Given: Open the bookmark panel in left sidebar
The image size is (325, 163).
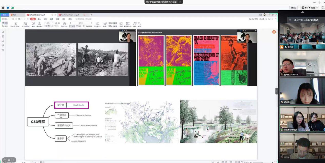Looking at the screenshot, I should click(x=3, y=32).
